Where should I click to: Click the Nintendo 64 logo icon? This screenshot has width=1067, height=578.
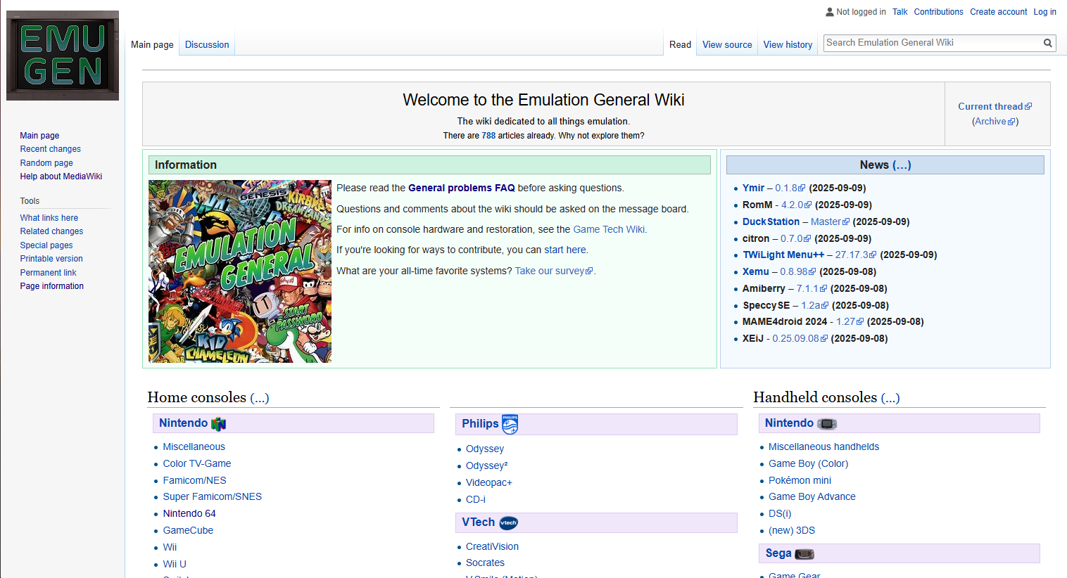(219, 424)
